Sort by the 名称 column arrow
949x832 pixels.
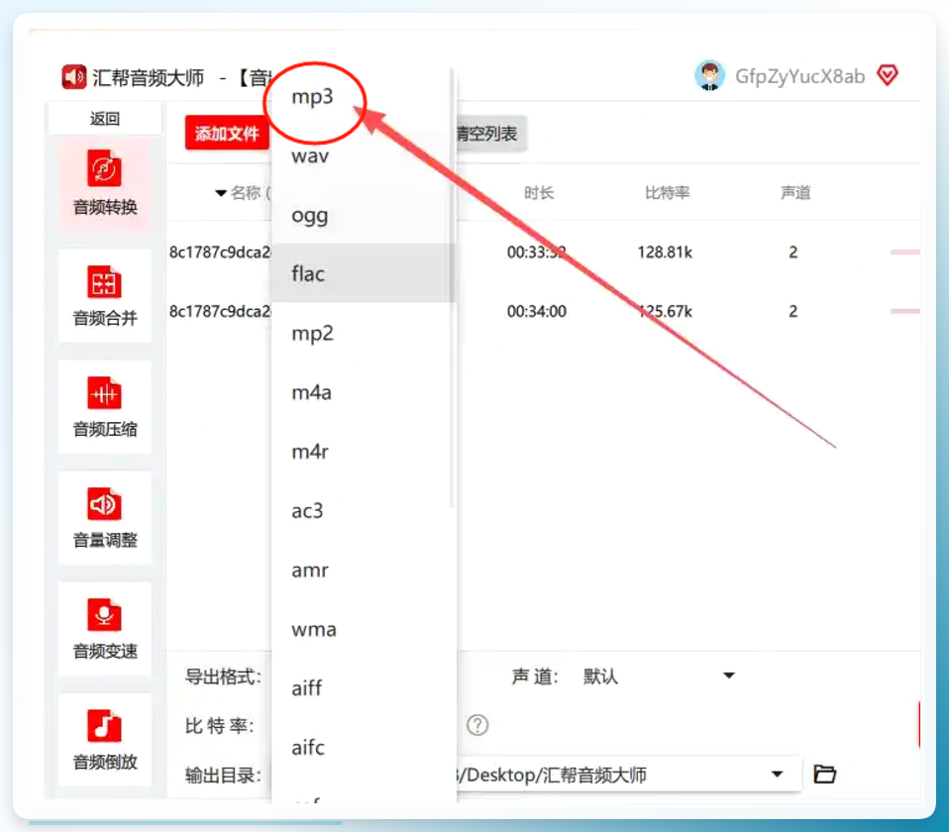(221, 193)
